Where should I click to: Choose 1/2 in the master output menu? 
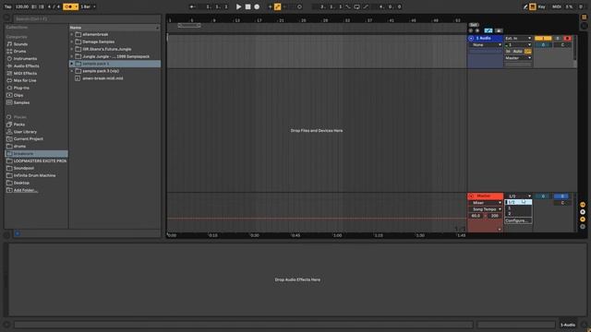point(518,202)
